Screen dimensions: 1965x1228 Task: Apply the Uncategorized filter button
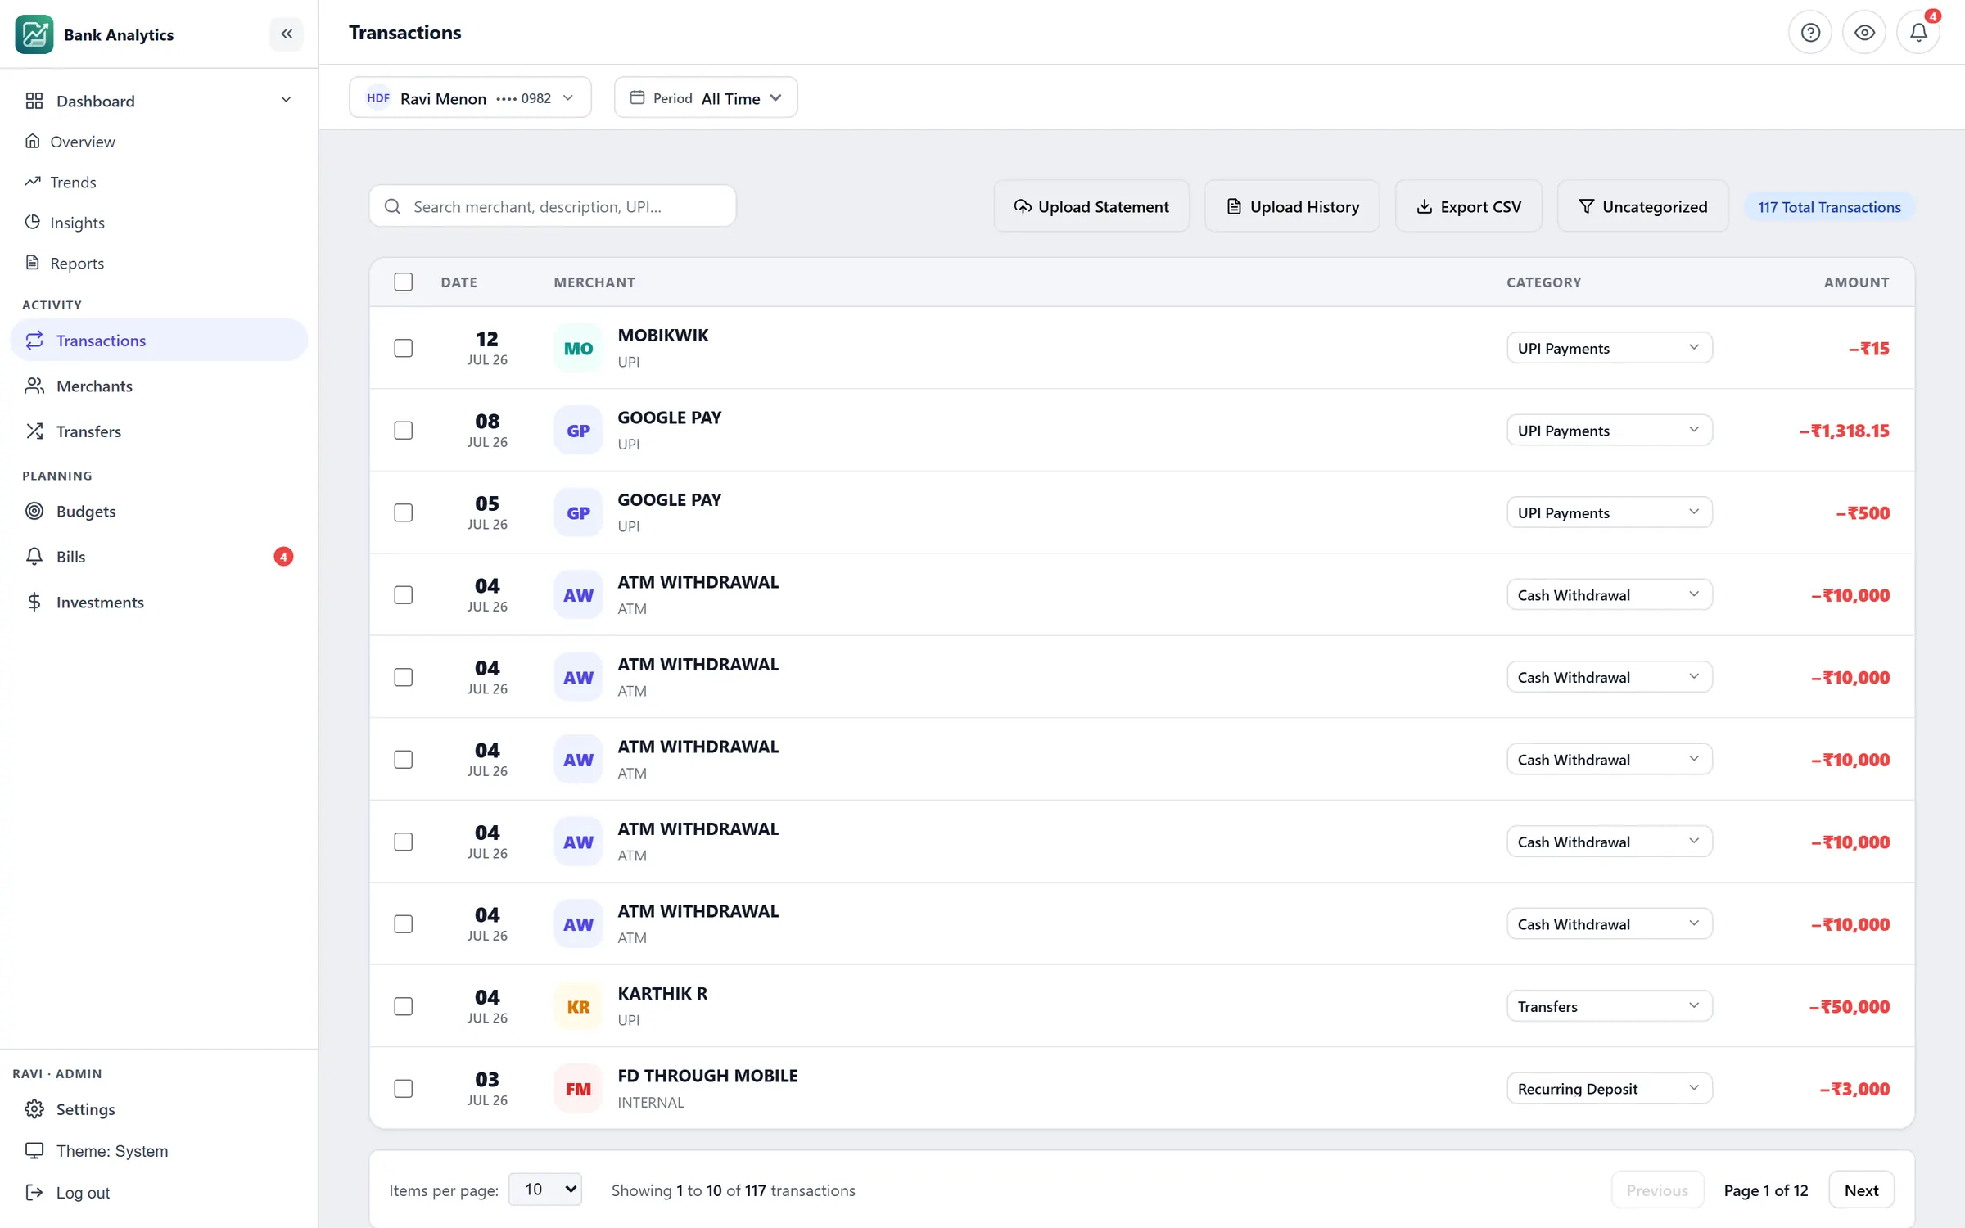point(1642,206)
